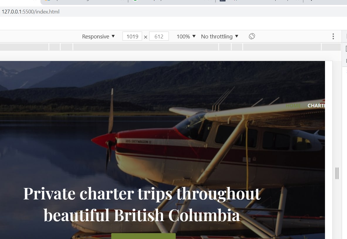Open the No throttling dropdown
Viewport: 347px width, 239px height.
pyautogui.click(x=219, y=36)
